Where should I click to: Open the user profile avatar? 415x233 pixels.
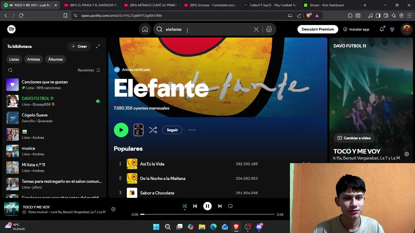pyautogui.click(x=406, y=29)
